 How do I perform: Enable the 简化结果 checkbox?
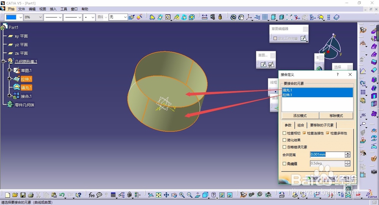point(285,140)
